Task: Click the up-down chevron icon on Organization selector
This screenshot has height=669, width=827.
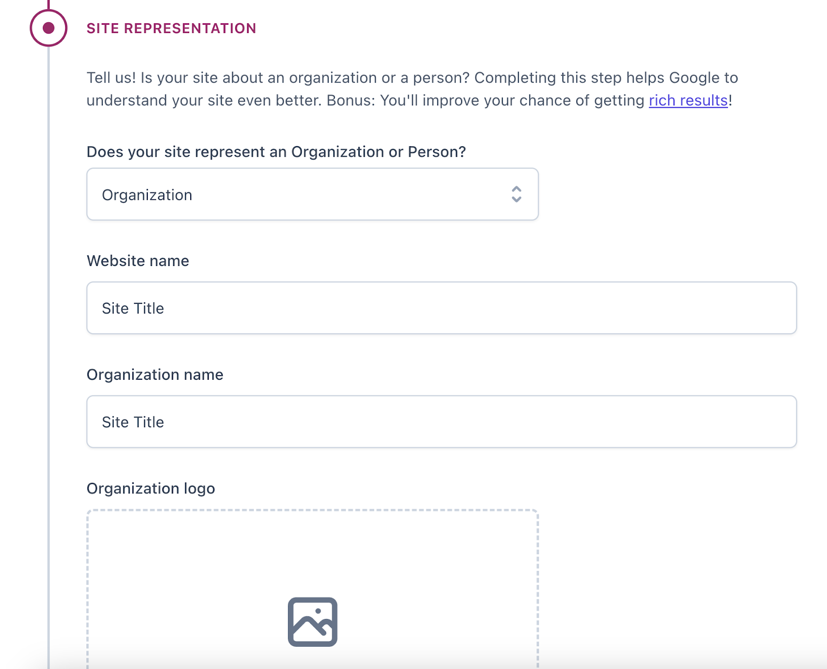Action: pyautogui.click(x=517, y=195)
